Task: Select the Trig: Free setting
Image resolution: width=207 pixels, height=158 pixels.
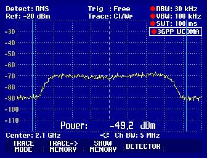Action: (109, 9)
